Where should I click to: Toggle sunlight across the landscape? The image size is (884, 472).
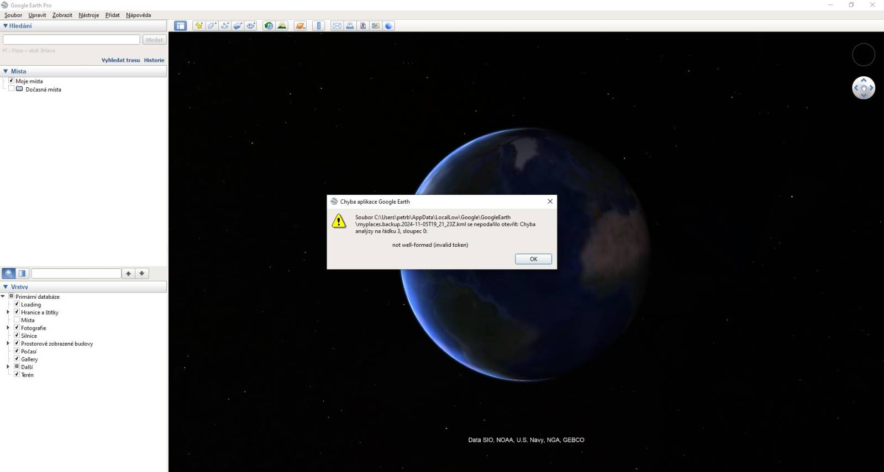point(282,26)
